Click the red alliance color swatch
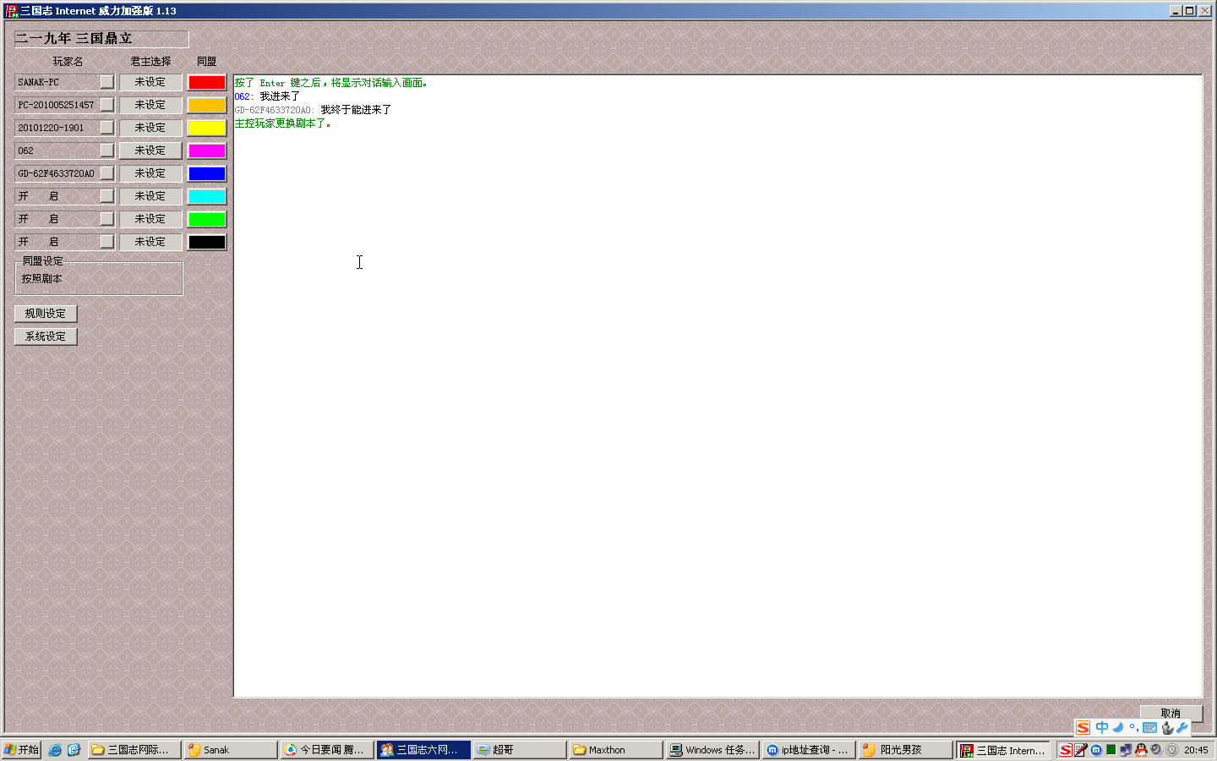Image resolution: width=1217 pixels, height=761 pixels. 206,82
